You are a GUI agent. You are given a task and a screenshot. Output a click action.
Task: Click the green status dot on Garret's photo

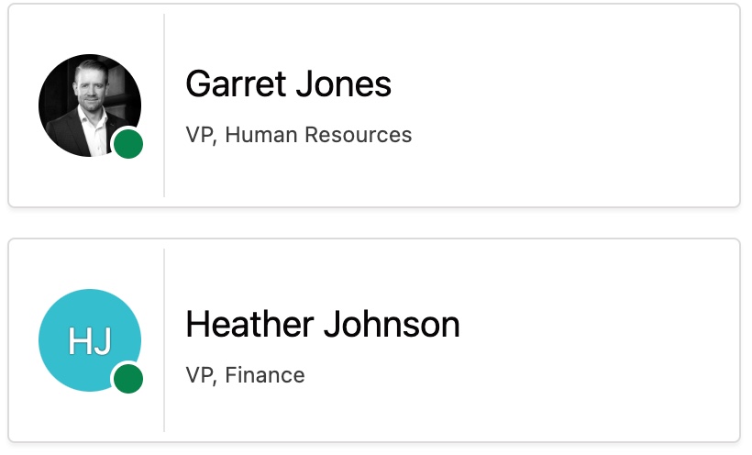128,144
